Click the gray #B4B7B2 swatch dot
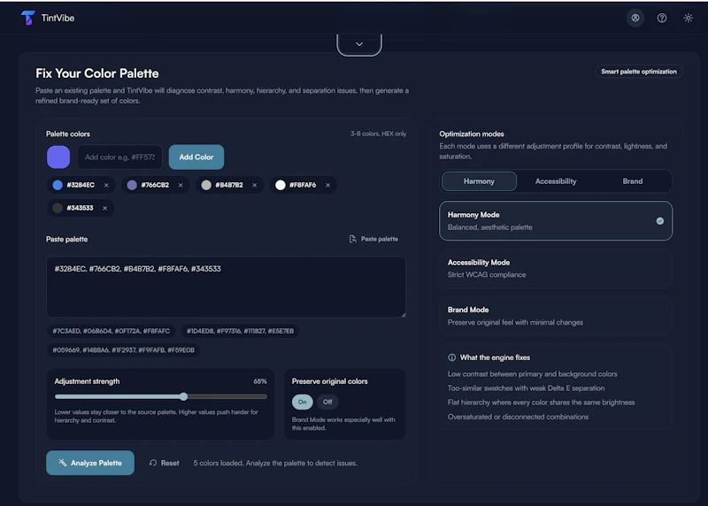Screen dimensions: 708x506 tap(206, 185)
